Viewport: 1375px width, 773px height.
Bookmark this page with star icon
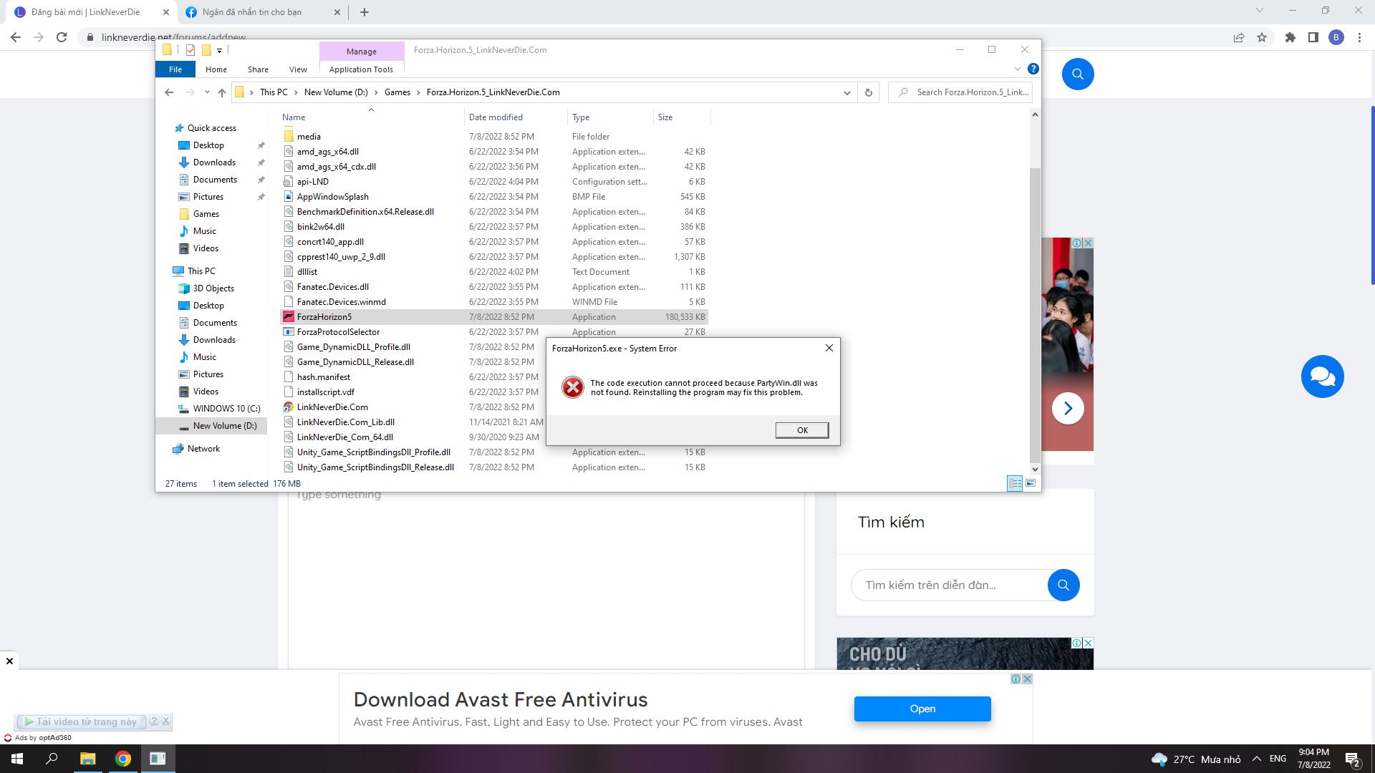tap(1262, 37)
